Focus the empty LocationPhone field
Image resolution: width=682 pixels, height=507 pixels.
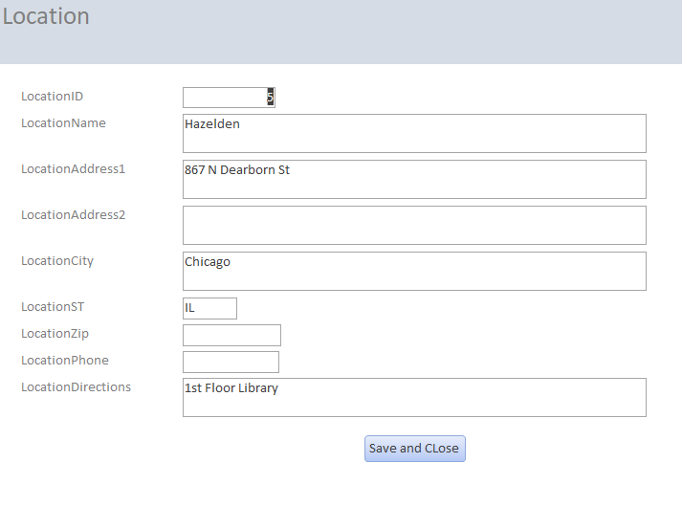(231, 362)
